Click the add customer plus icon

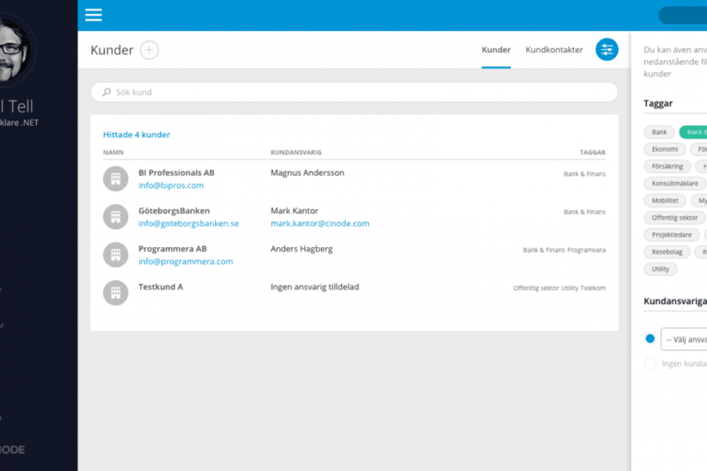(149, 50)
